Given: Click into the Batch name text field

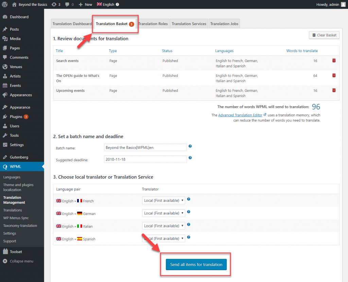Looking at the screenshot, I should pos(145,147).
